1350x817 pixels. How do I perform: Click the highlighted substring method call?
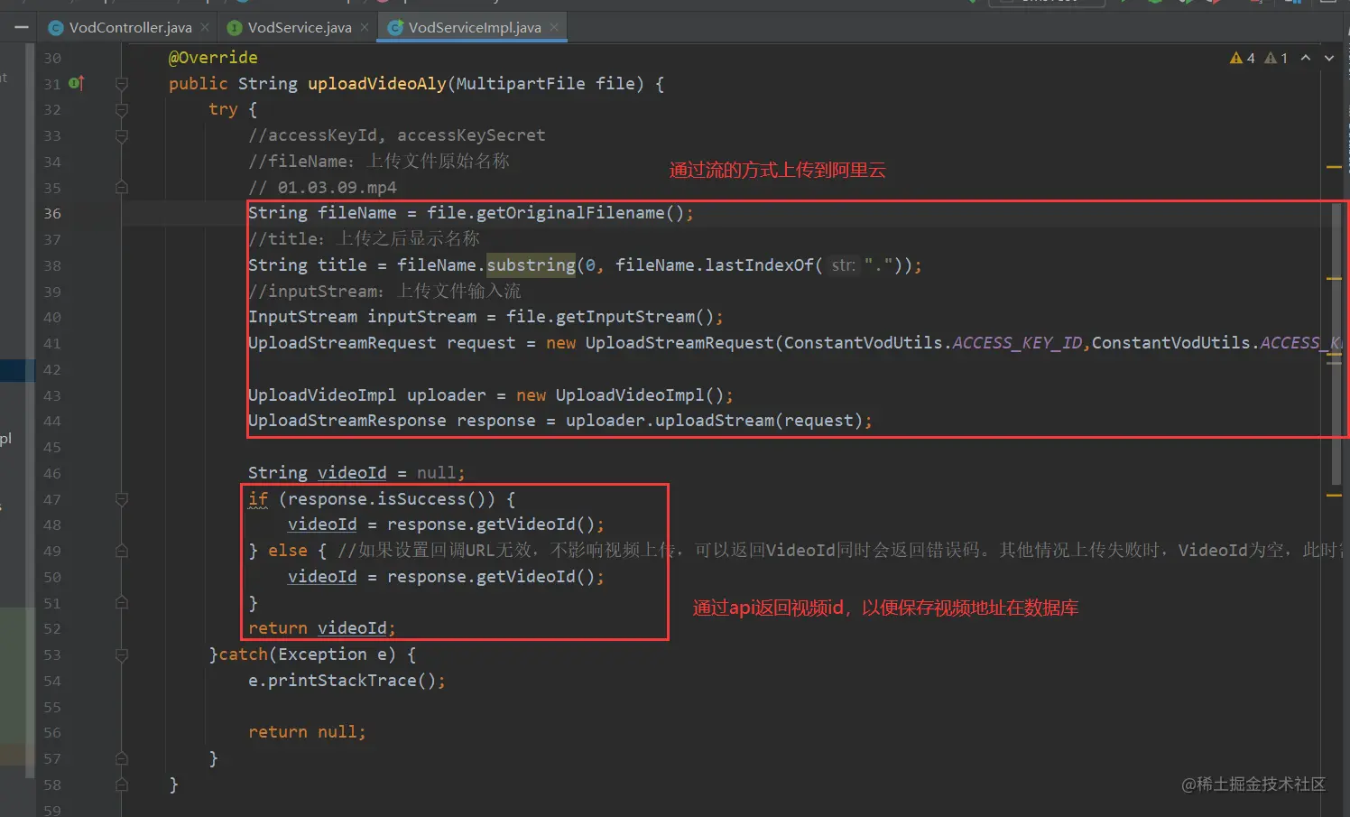(531, 265)
